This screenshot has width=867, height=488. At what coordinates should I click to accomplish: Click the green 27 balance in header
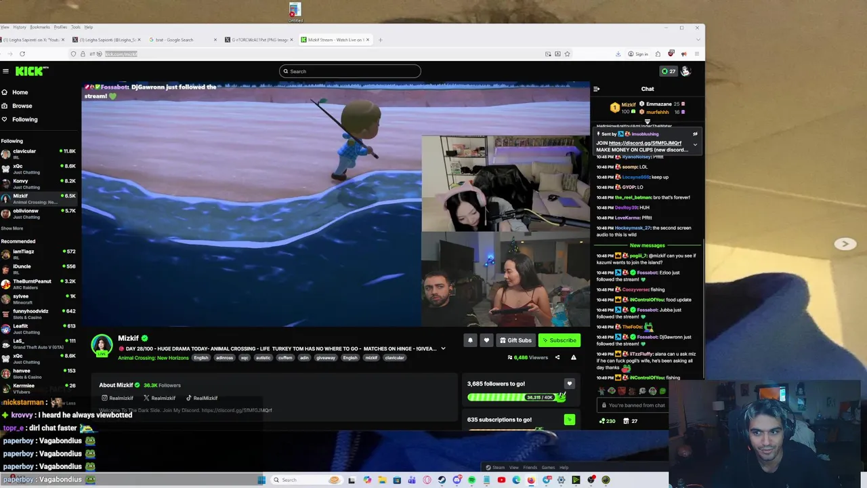669,71
